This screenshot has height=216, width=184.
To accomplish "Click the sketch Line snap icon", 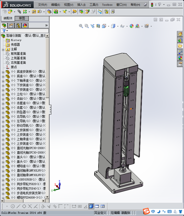I will [18, 206].
